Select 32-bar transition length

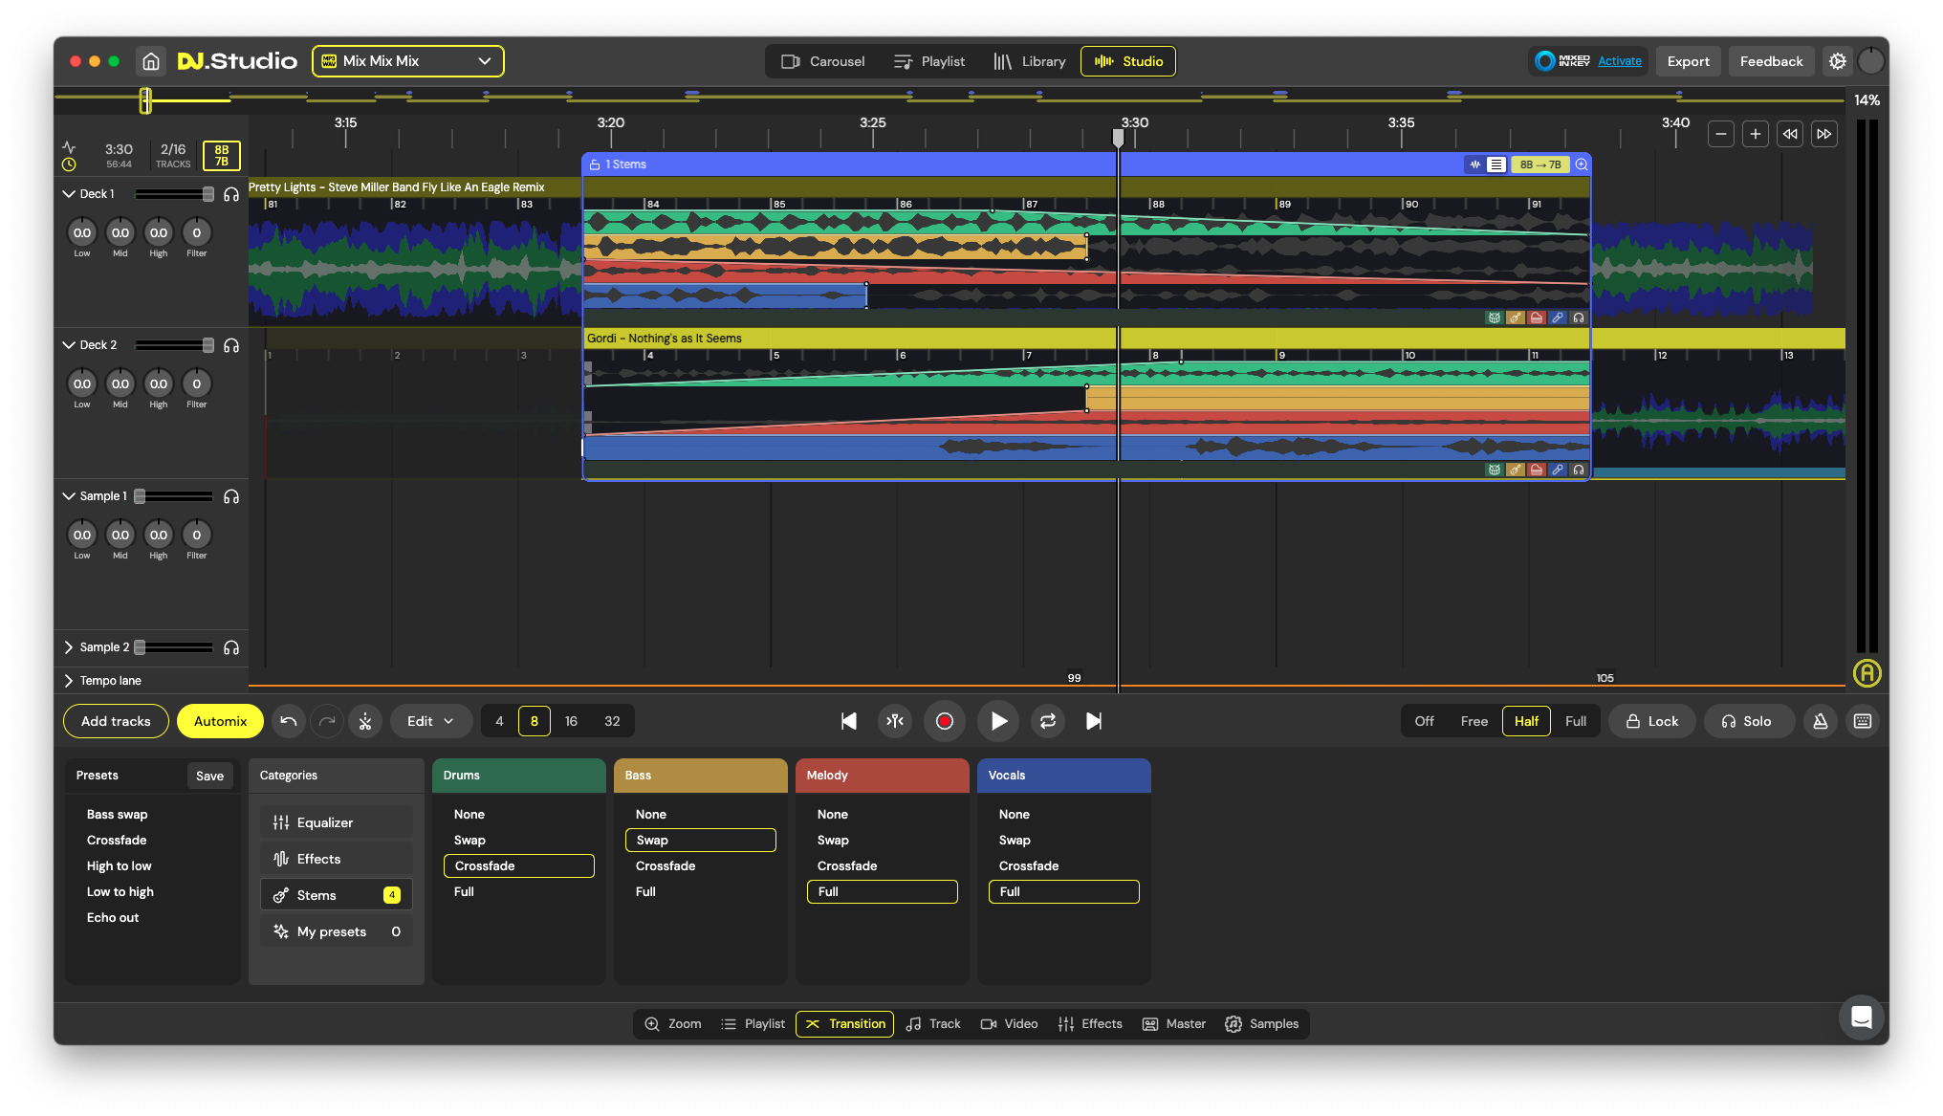pos(612,721)
